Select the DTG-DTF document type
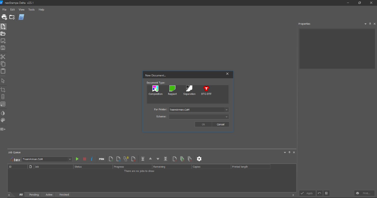This screenshot has height=198, width=377. tap(206, 90)
